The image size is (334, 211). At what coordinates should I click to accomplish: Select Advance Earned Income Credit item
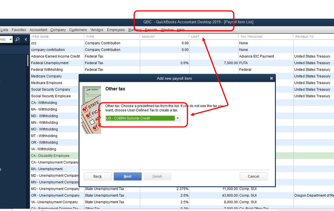[55, 56]
